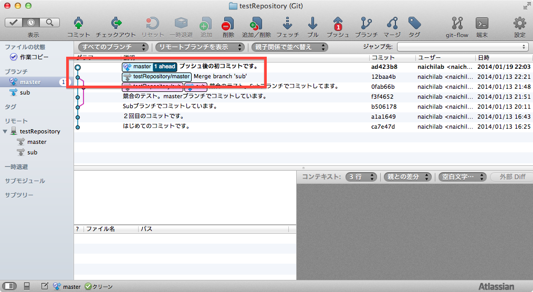The image size is (533, 292).
Task: Toggle sidebar visibility icon in status bar
Action: coord(9,286)
